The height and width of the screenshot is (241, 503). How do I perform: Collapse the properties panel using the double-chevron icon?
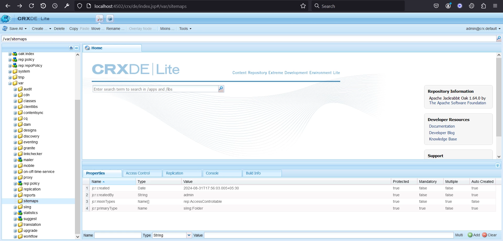(x=497, y=165)
